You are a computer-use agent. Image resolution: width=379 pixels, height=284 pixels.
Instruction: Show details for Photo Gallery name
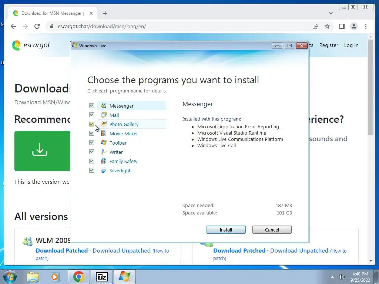tap(124, 124)
